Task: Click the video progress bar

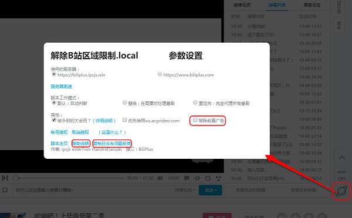Action: point(70,178)
